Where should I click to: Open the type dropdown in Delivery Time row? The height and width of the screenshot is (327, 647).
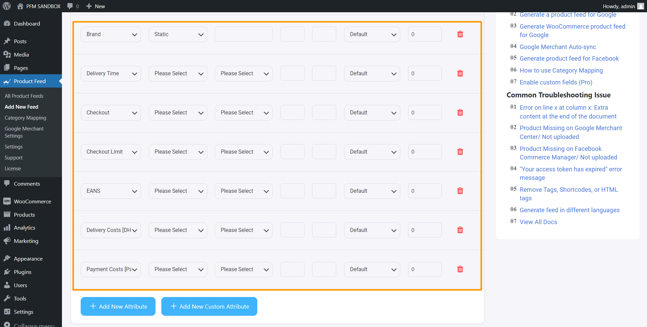click(x=178, y=74)
